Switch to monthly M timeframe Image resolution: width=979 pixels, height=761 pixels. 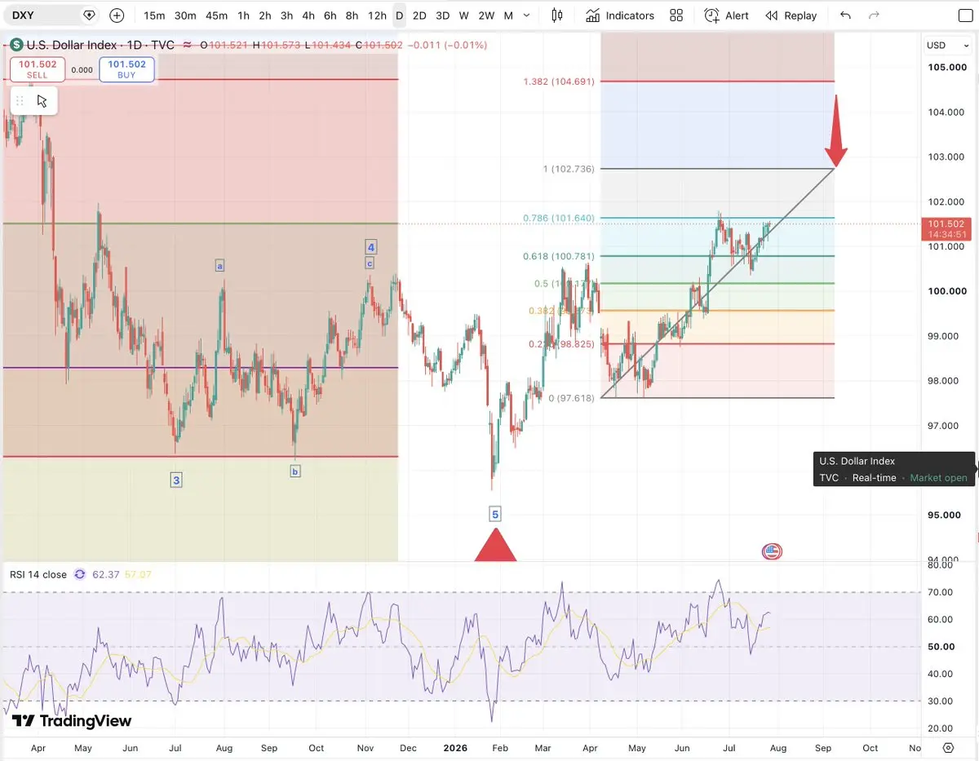coord(508,15)
